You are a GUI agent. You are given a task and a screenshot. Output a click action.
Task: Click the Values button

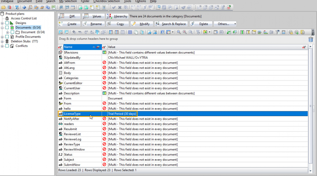[x=93, y=16]
